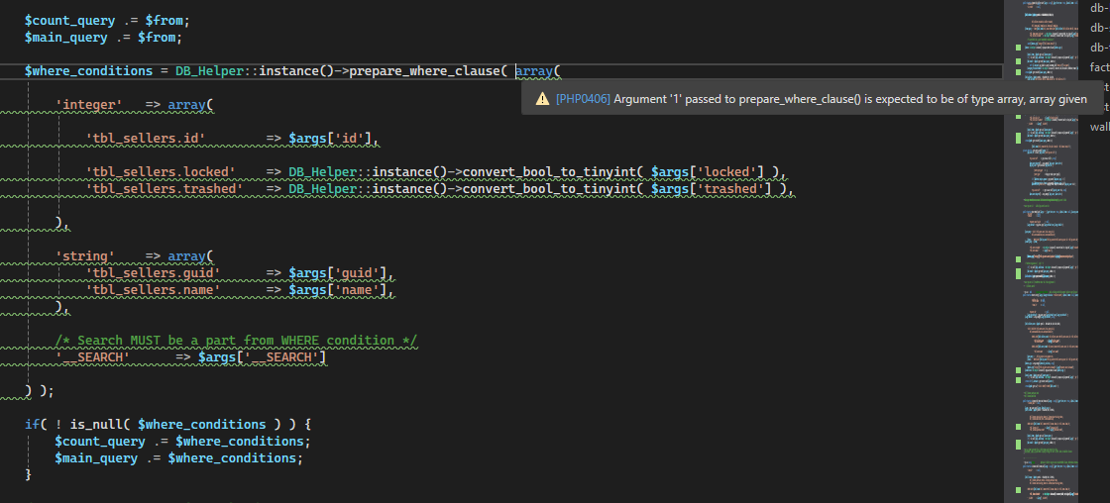The image size is (1110, 503).
Task: Click $count_query on the first code line
Action: click(x=69, y=20)
